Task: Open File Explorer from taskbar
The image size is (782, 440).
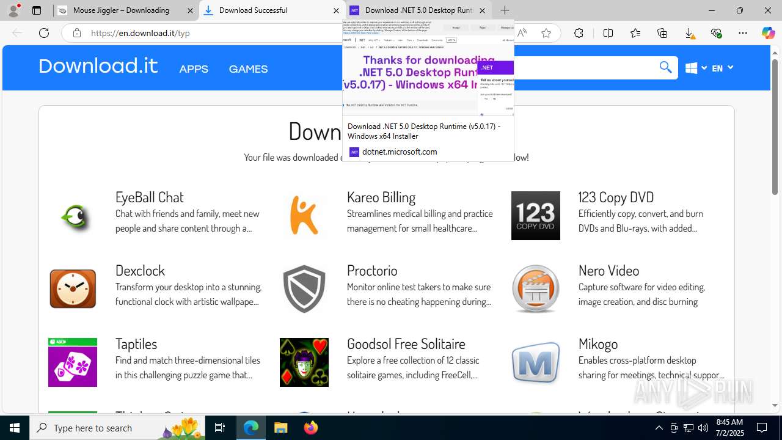Action: point(280,428)
